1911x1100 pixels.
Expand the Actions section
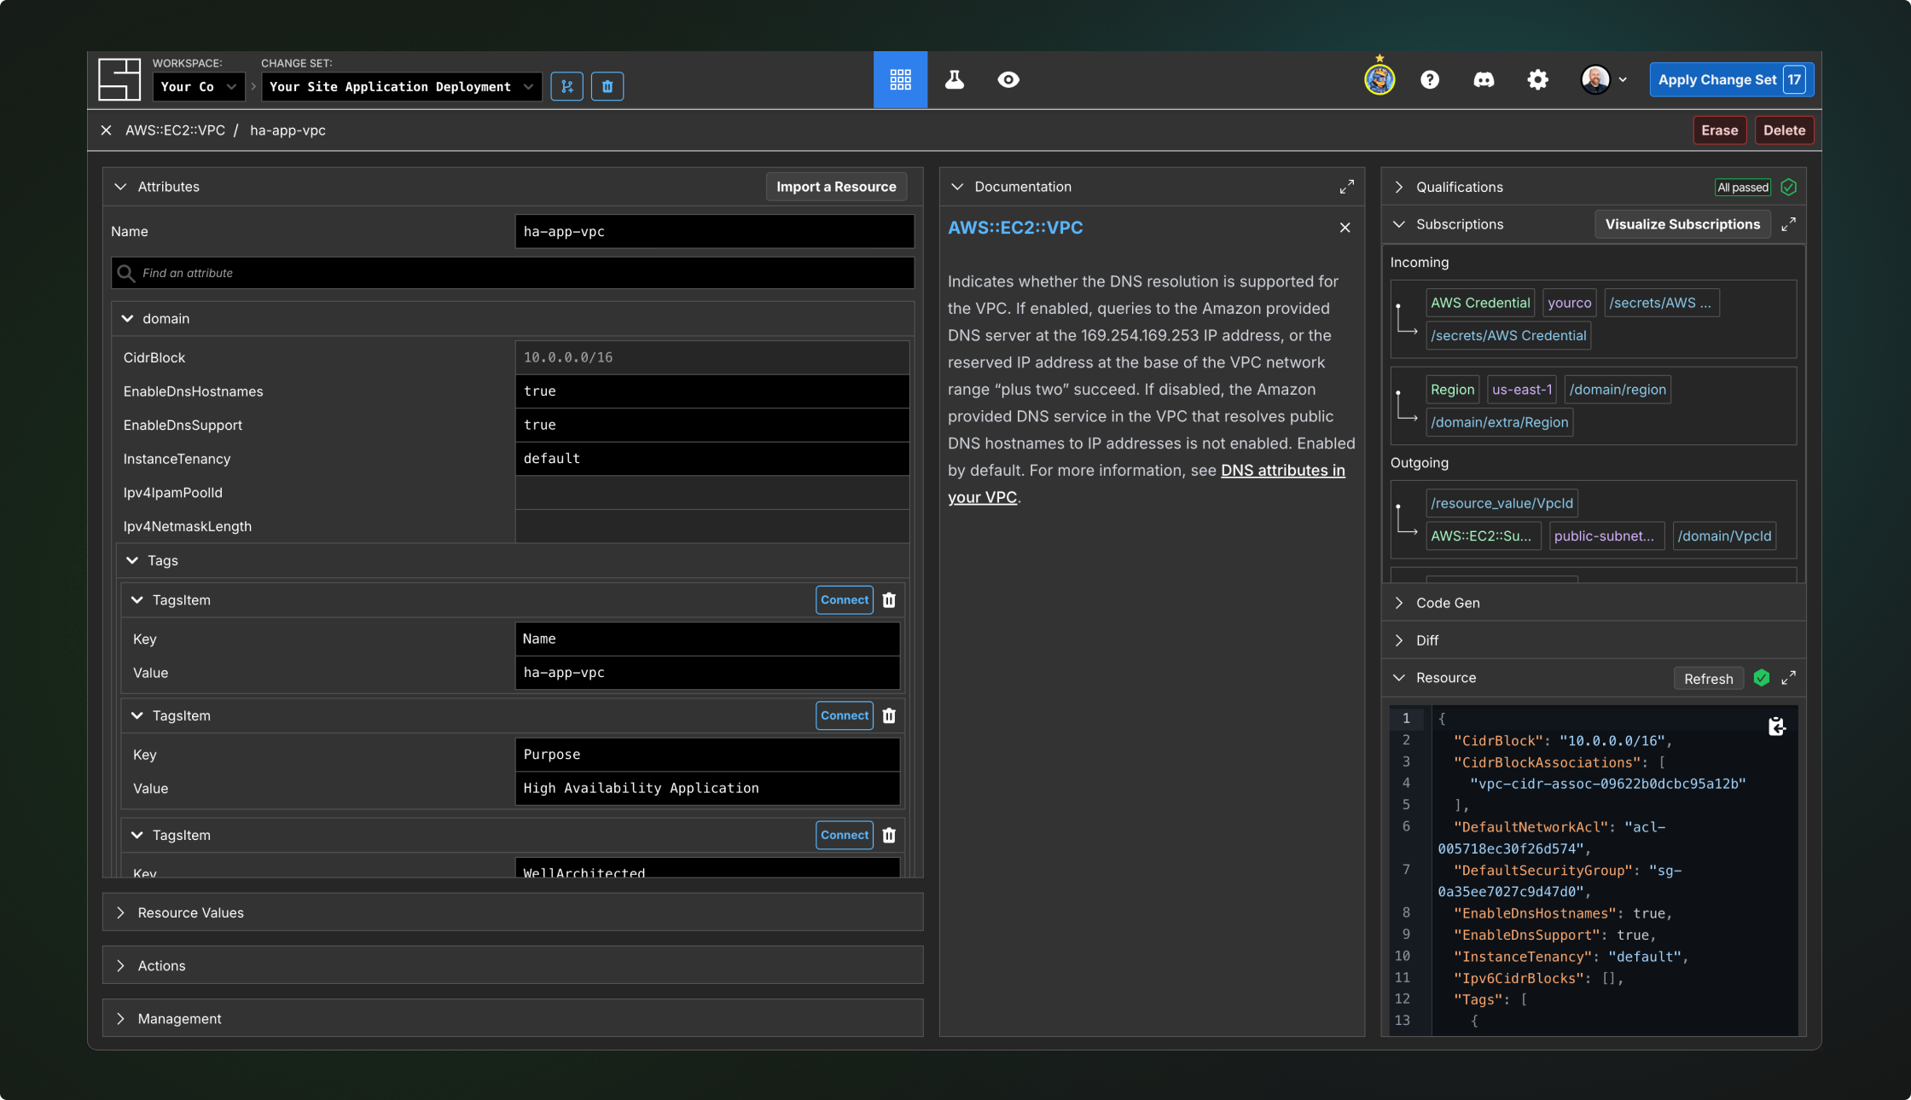pyautogui.click(x=513, y=965)
